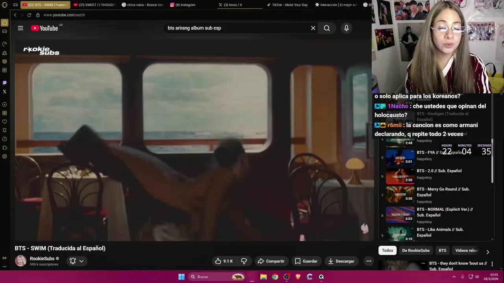The image size is (504, 283).
Task: Switch to the Inicio / X tab
Action: (x=239, y=5)
